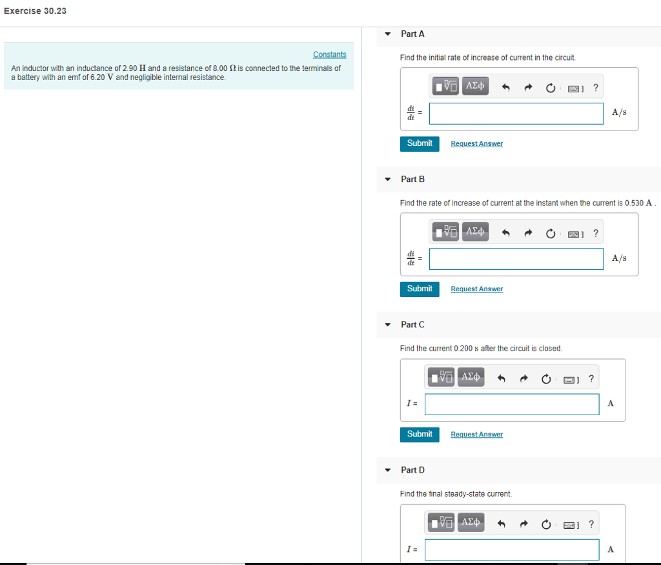Open the Greek symbols button in Part B

(475, 232)
